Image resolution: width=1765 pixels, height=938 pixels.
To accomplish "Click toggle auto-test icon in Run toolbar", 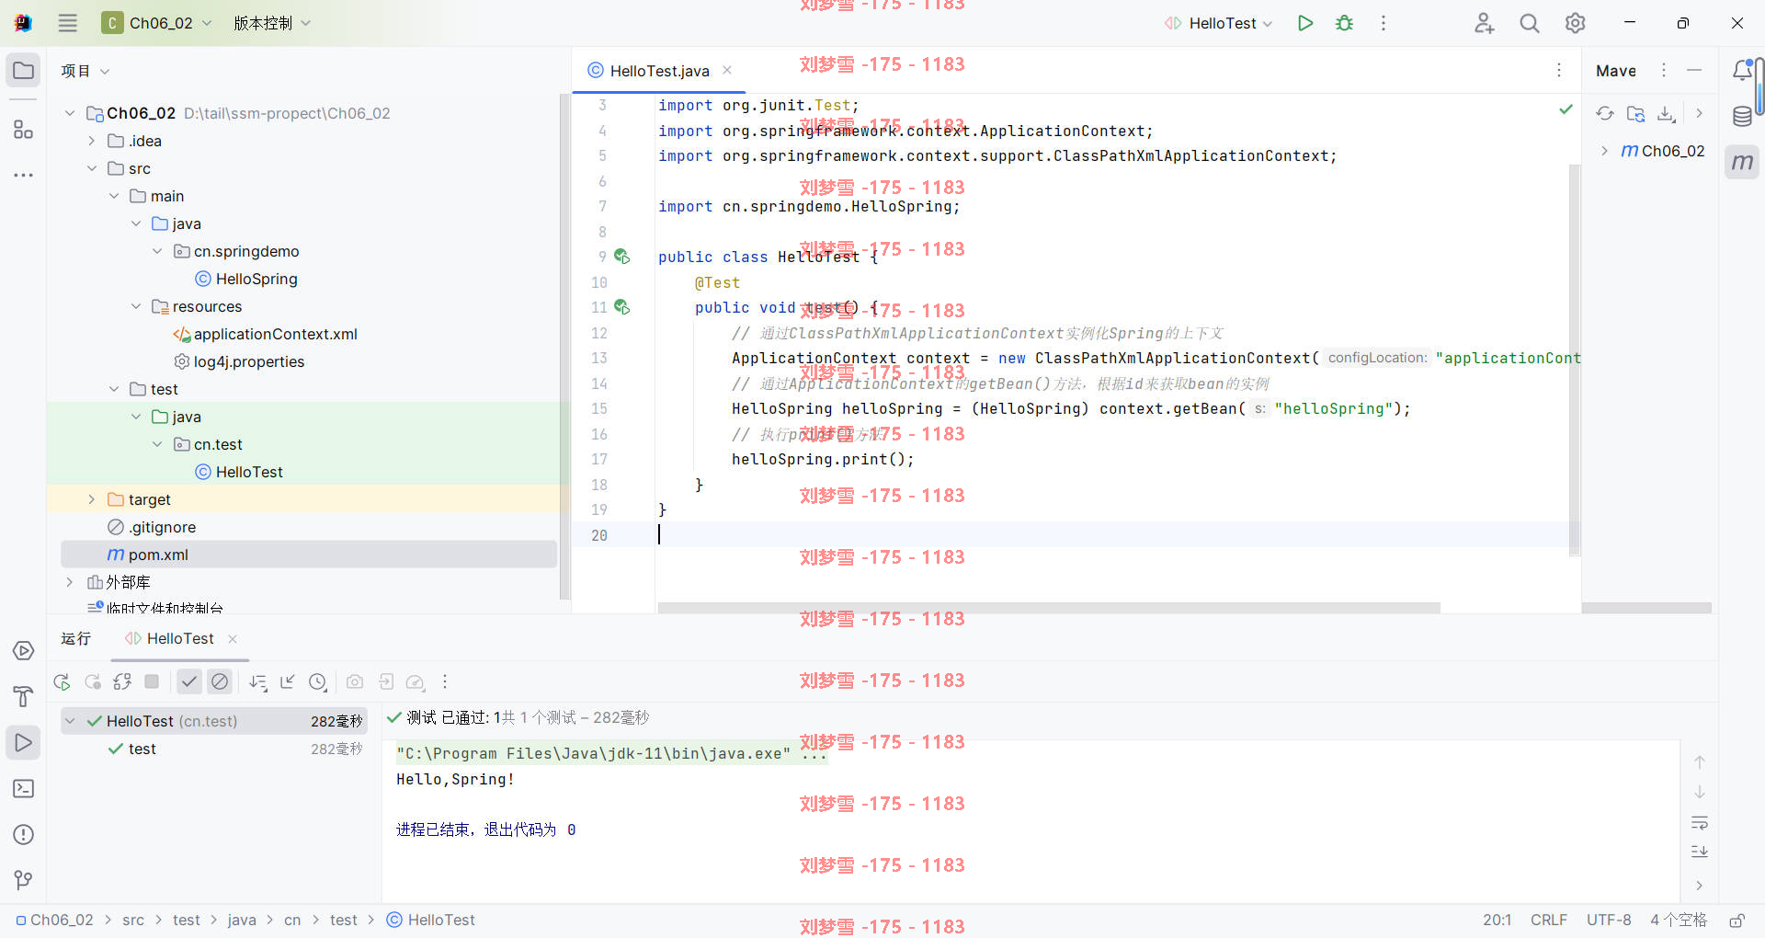I will click(x=122, y=681).
